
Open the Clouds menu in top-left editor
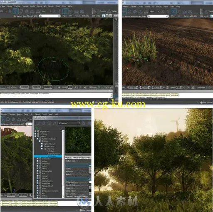point(51,6)
